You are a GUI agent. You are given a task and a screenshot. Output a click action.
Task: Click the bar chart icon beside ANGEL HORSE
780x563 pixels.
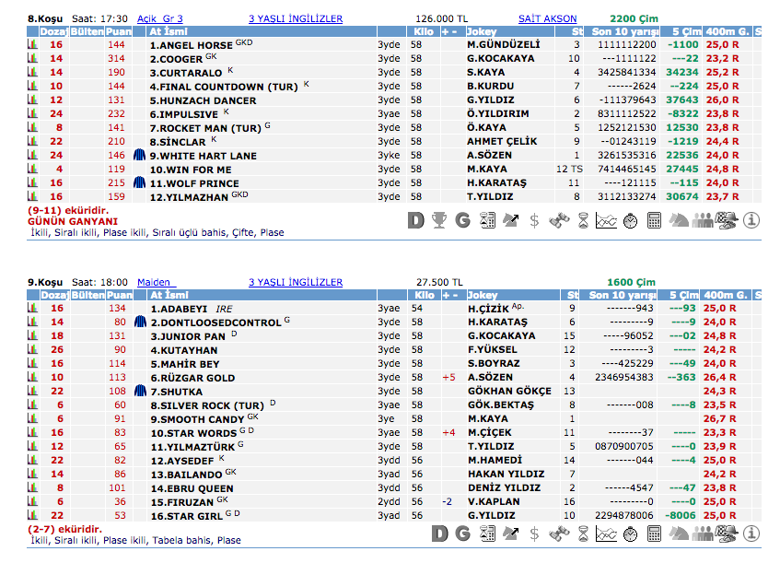33,44
